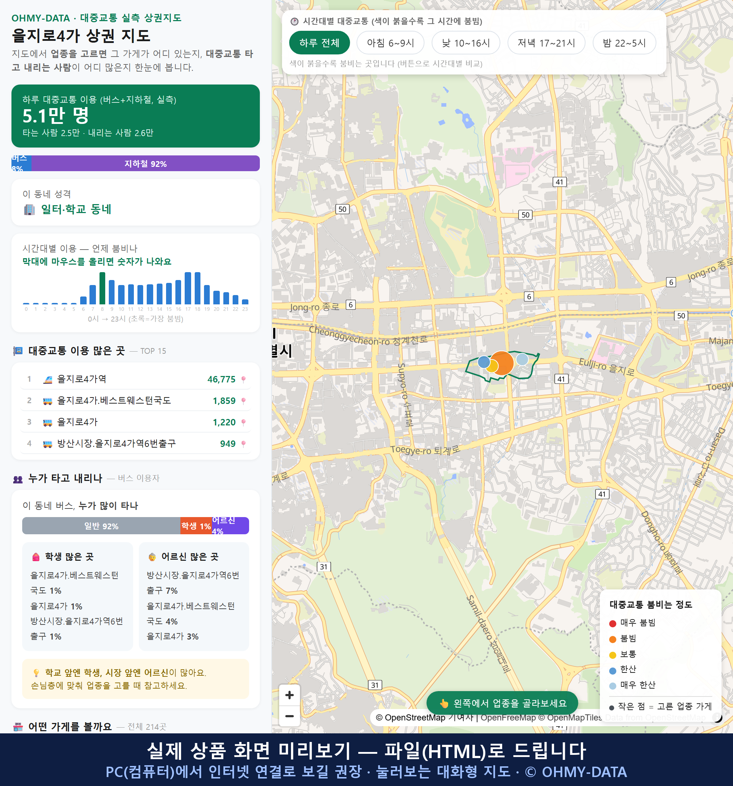
Task: Click the blue 한산 legend dot
Action: (x=613, y=671)
